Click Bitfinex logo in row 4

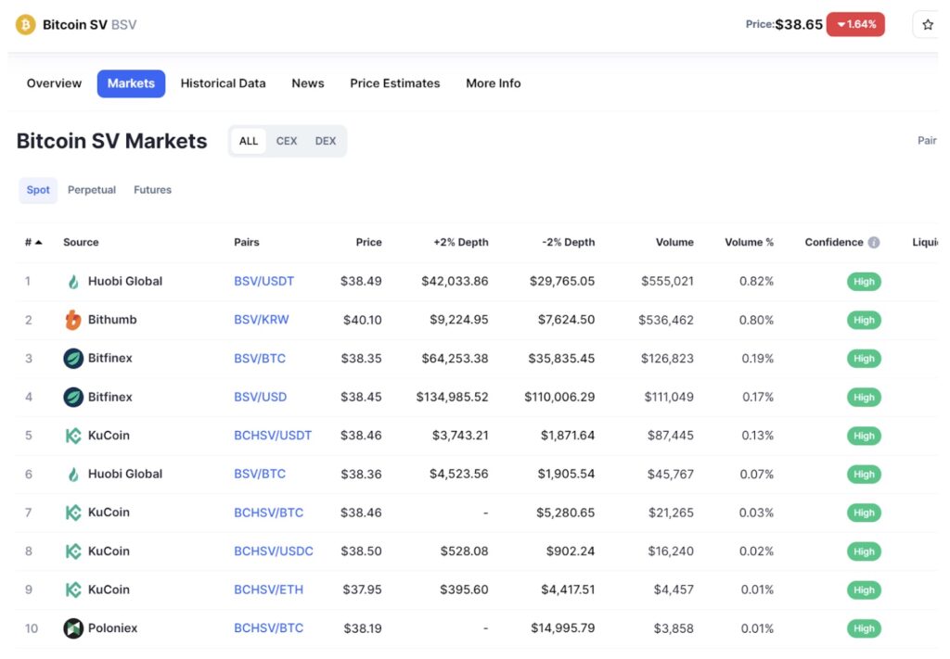point(73,397)
